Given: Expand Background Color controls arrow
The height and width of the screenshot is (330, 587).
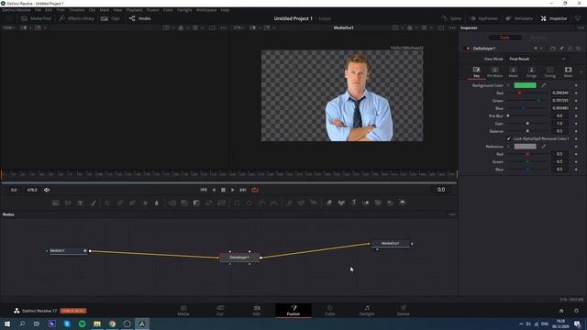Looking at the screenshot, I should tap(508, 85).
